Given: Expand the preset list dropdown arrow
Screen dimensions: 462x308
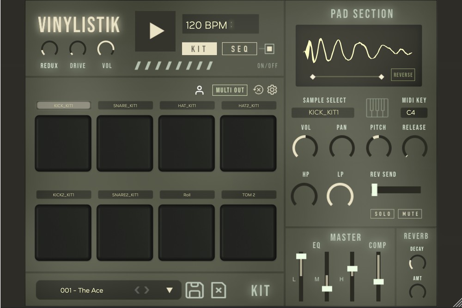Looking at the screenshot, I should 170,290.
